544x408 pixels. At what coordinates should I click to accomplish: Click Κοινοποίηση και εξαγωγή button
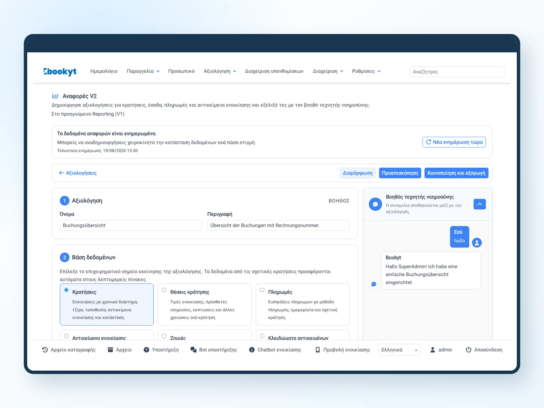[x=456, y=173]
